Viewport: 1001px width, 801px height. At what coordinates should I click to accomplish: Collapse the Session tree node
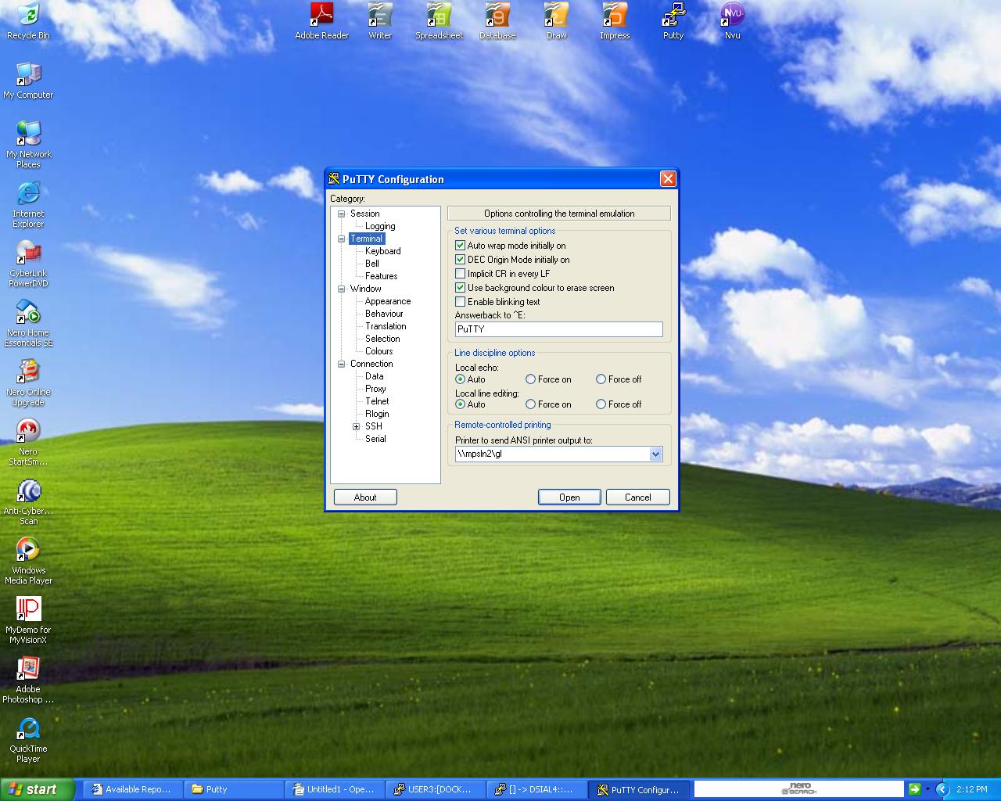(x=341, y=214)
